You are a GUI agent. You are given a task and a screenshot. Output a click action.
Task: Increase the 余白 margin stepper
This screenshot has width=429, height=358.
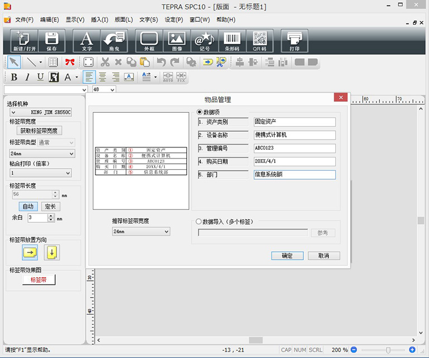tap(51, 216)
